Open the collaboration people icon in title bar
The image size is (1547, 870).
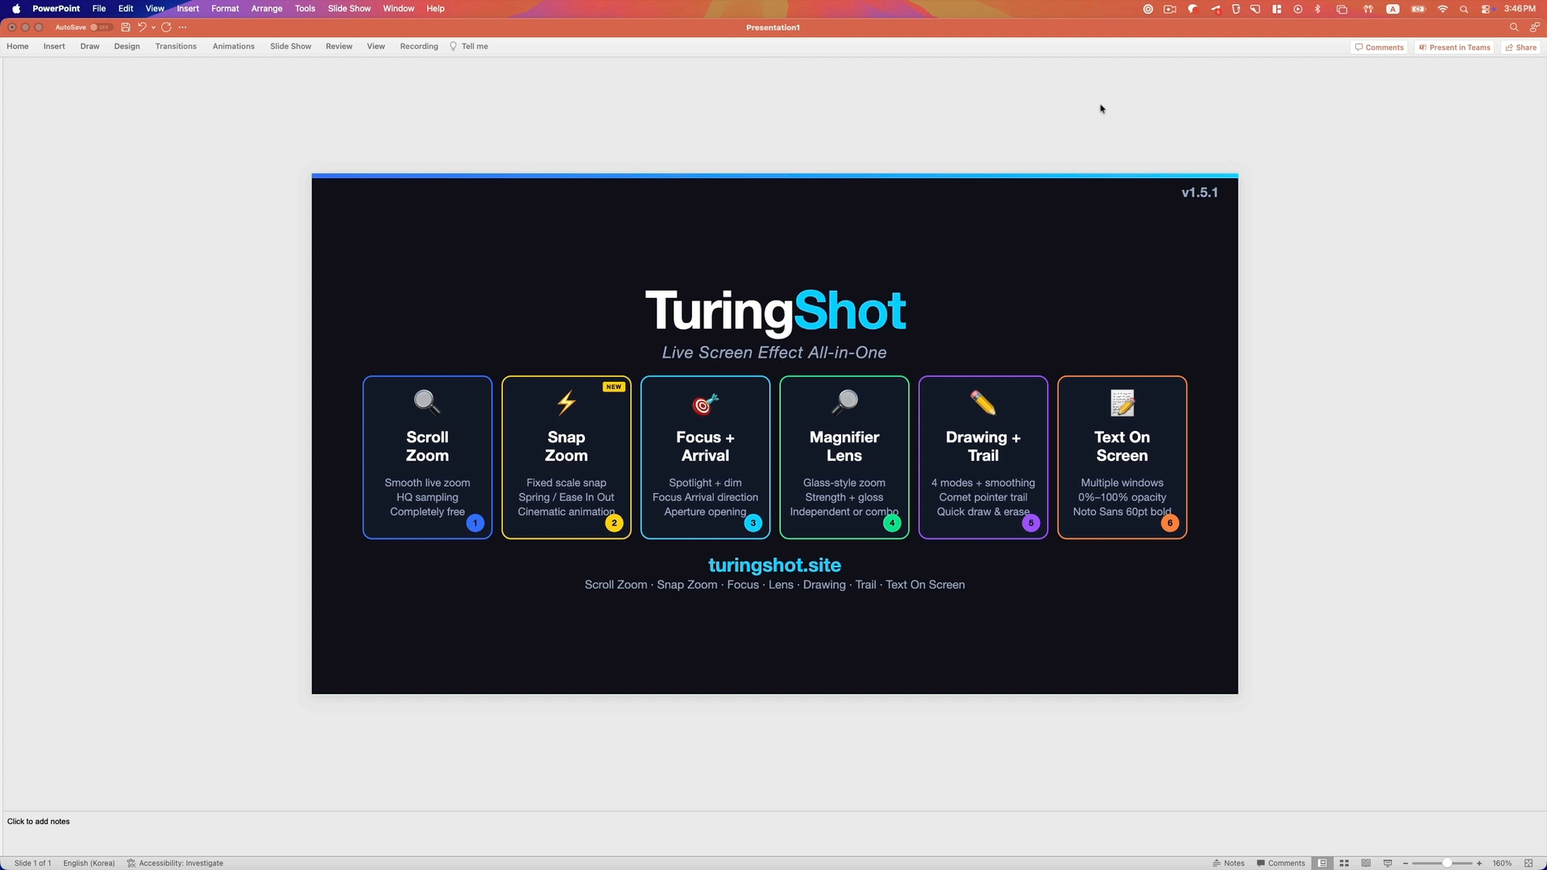tap(1535, 27)
